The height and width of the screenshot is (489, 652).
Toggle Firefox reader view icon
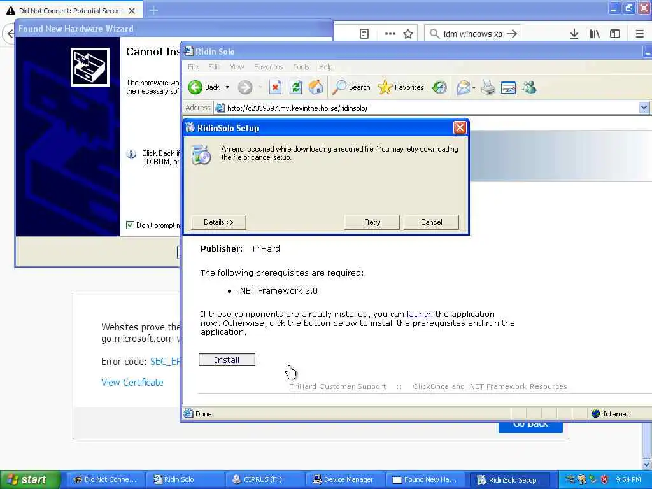click(x=364, y=34)
